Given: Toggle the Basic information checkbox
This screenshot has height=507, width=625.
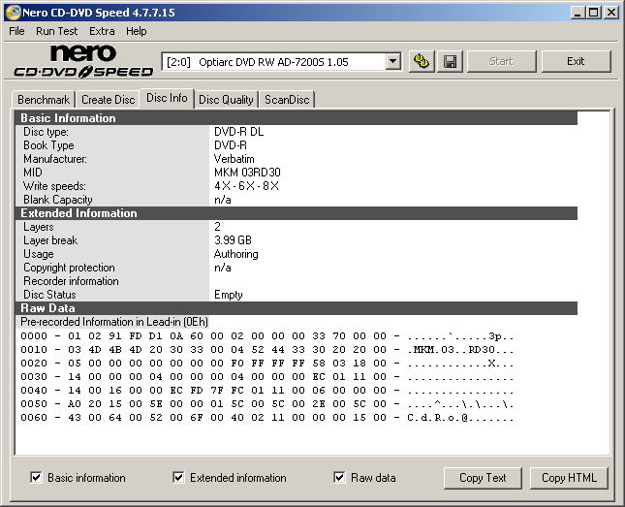Looking at the screenshot, I should (37, 477).
